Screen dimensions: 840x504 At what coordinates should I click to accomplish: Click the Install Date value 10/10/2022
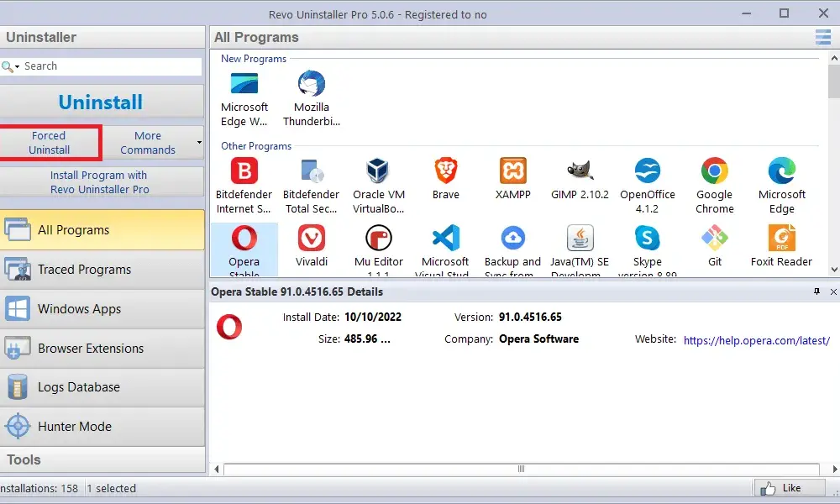(373, 317)
